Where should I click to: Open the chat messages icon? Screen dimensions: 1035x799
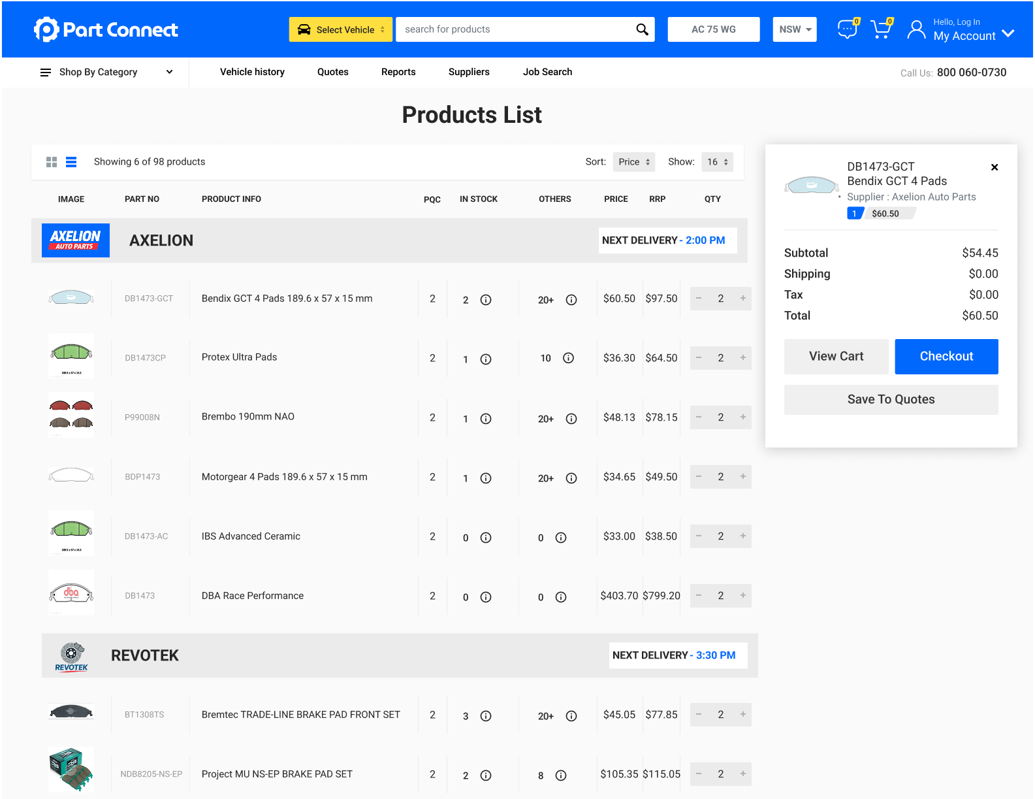tap(848, 29)
